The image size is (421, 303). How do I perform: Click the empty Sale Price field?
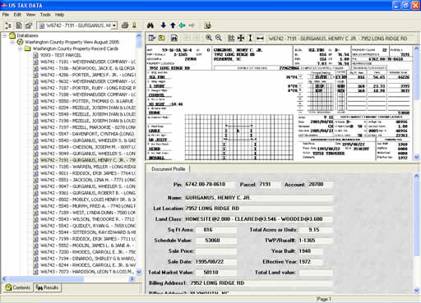point(216,251)
